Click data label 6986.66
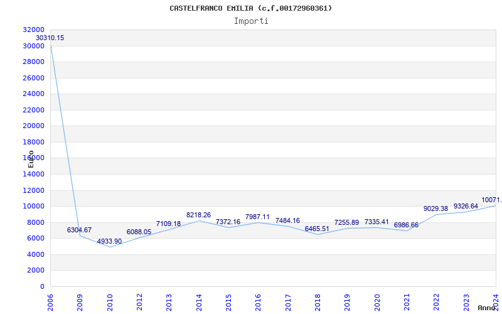This screenshot has height=314, width=502. [x=406, y=225]
